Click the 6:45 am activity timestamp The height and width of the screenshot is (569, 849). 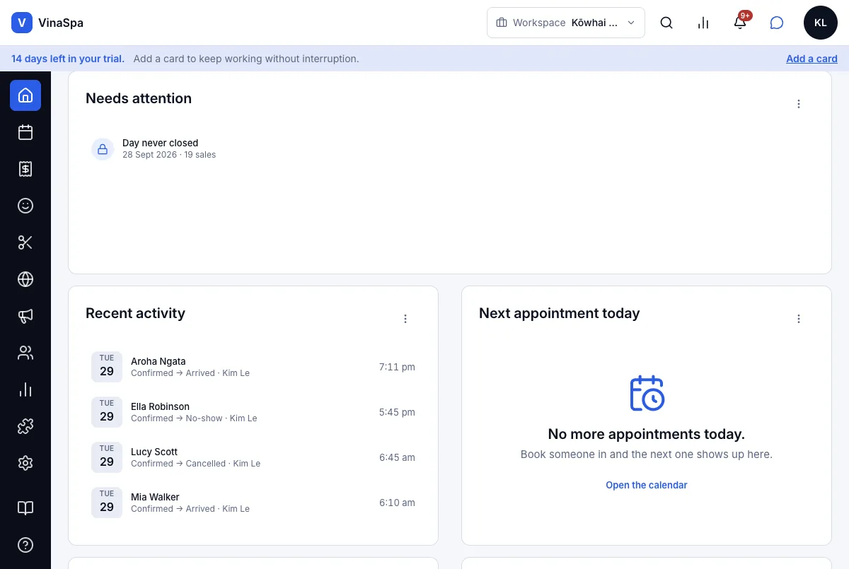tap(397, 457)
